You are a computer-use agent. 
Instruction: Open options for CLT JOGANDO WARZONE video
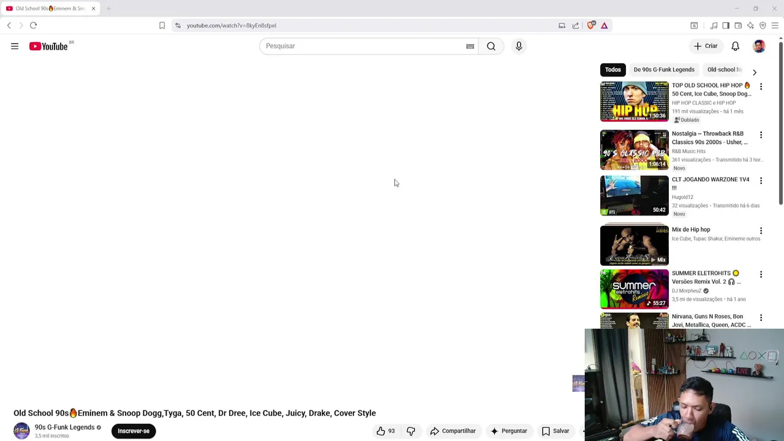tap(761, 181)
